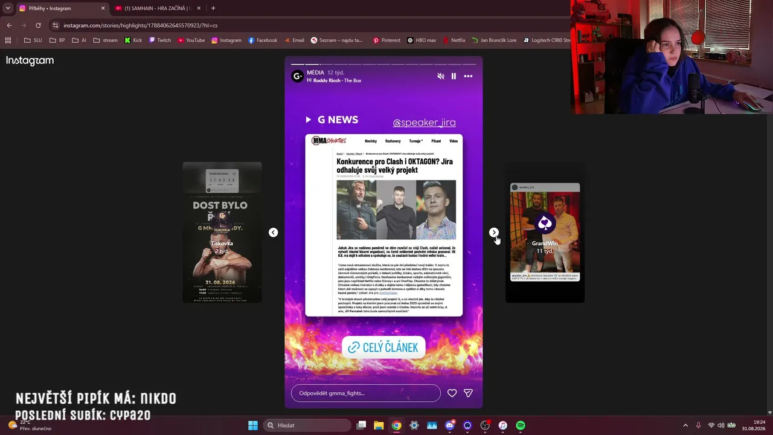Open Discord from the taskbar
The image size is (773, 435).
(x=449, y=425)
